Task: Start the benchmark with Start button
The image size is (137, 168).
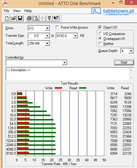Action: coord(124,62)
